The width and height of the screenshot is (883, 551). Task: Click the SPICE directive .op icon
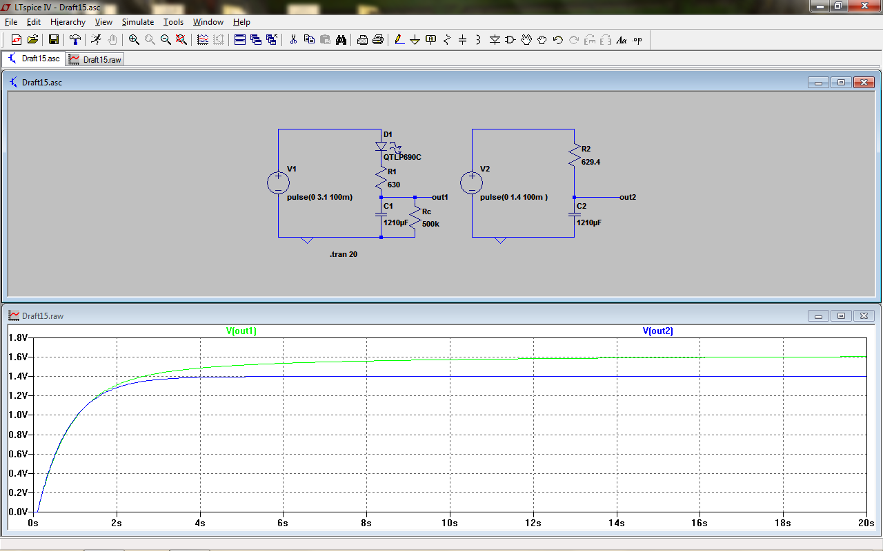pyautogui.click(x=637, y=40)
